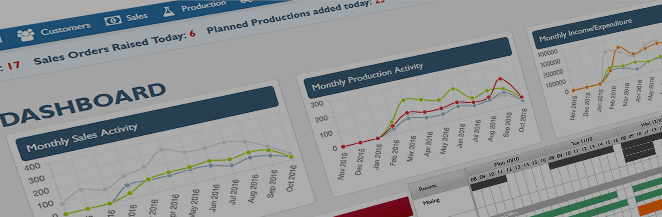
Task: Click Sep 2016 label in Sales chart
Action: 272,183
